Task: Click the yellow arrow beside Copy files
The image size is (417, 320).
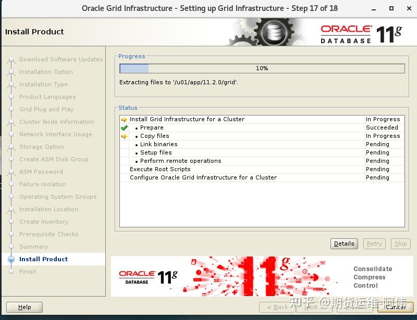Action: click(124, 136)
